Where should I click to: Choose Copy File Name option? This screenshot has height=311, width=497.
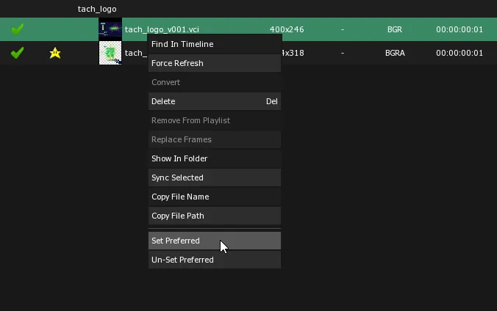(215, 197)
